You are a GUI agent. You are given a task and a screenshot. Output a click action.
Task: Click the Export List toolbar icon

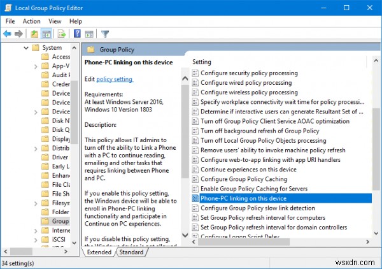(x=62, y=34)
